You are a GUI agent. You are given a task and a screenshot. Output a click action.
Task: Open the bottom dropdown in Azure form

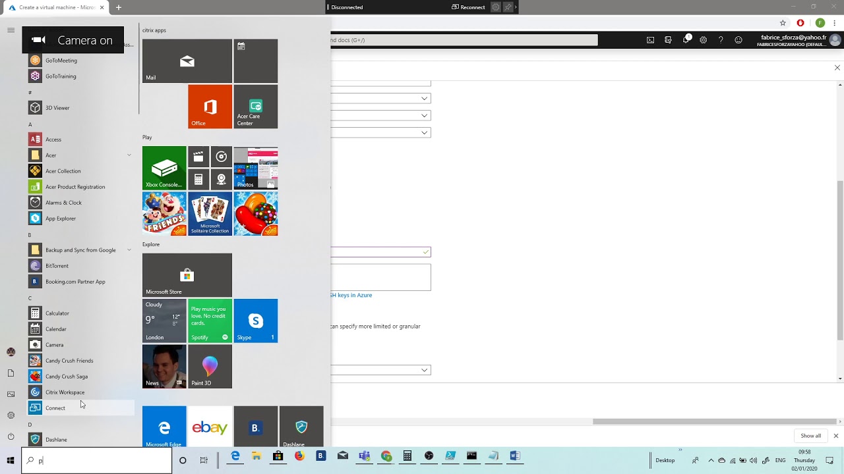click(381, 370)
